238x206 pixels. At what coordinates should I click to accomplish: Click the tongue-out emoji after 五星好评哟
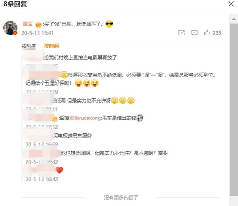pos(78,83)
